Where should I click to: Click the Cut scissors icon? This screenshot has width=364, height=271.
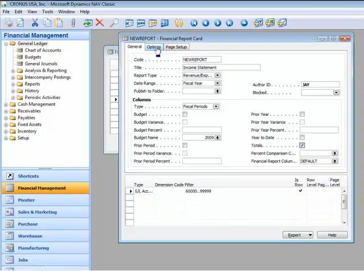coord(35,23)
